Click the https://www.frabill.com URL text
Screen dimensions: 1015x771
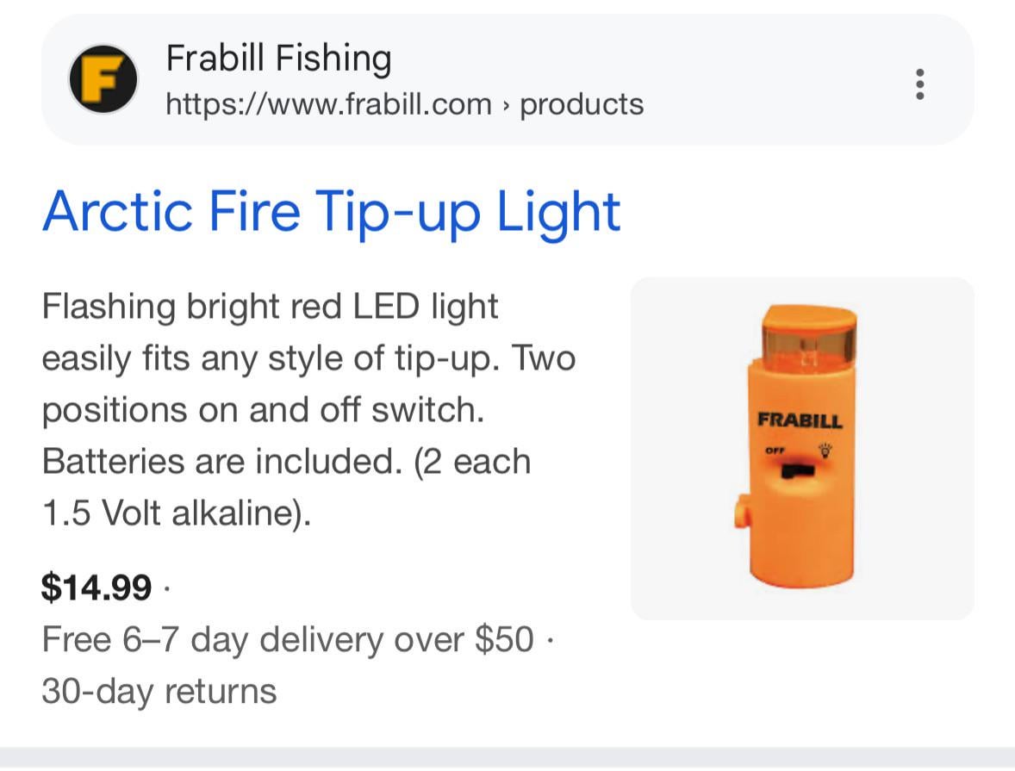[x=328, y=104]
